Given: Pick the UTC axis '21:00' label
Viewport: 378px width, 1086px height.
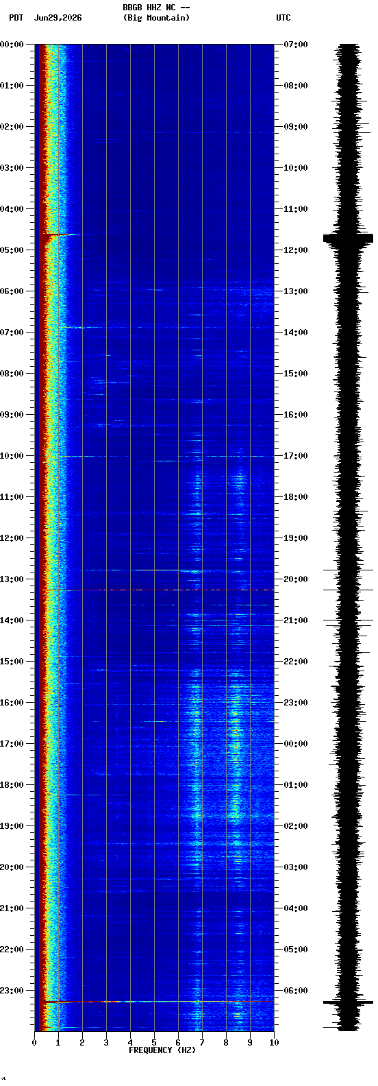Looking at the screenshot, I should pyautogui.click(x=296, y=620).
